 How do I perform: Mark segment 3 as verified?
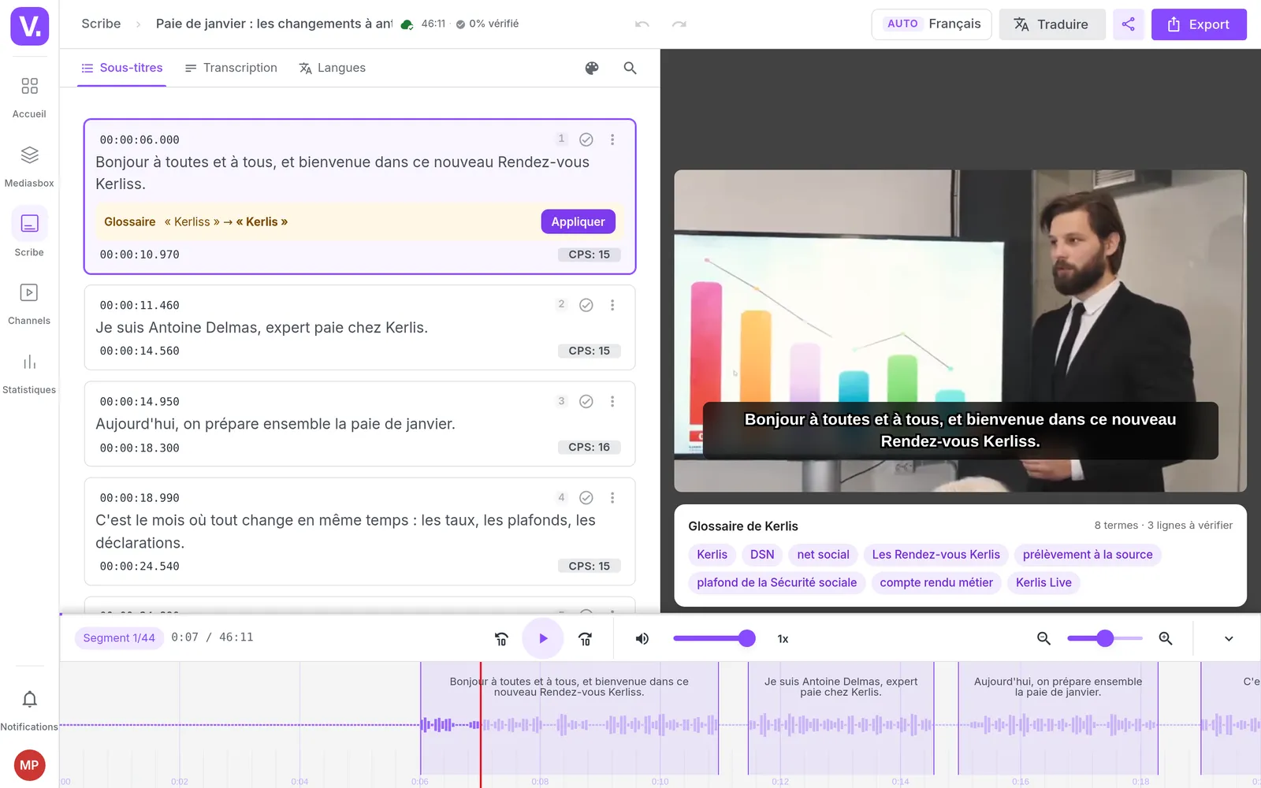tap(586, 401)
